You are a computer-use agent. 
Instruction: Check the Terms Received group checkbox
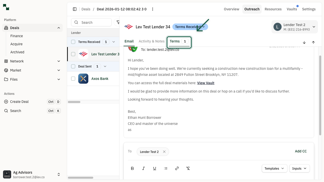coord(73,42)
